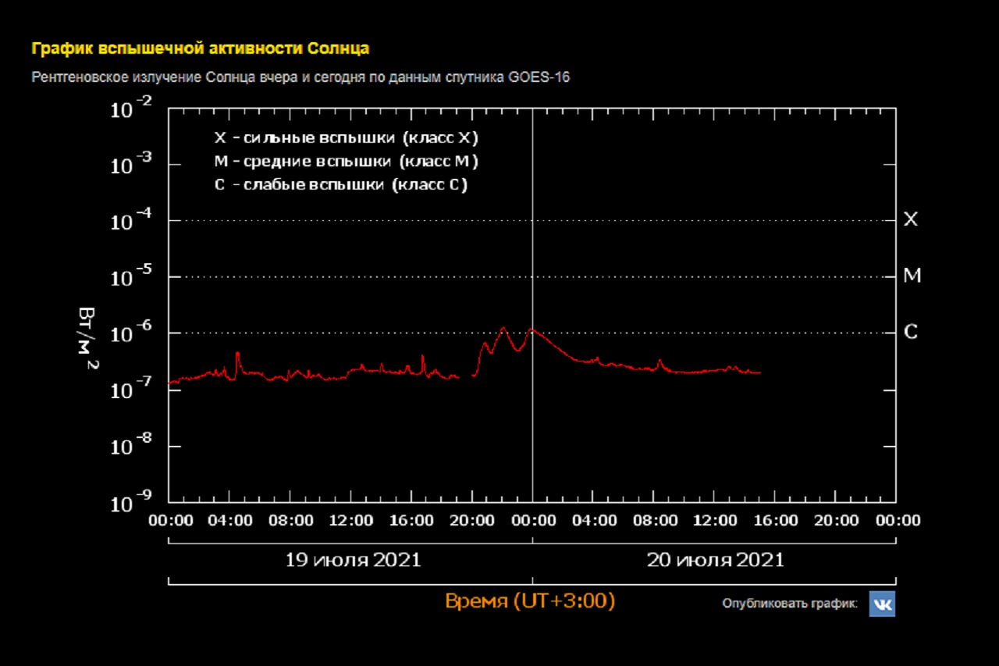Click the '20 июля 2021' date label

click(x=715, y=560)
